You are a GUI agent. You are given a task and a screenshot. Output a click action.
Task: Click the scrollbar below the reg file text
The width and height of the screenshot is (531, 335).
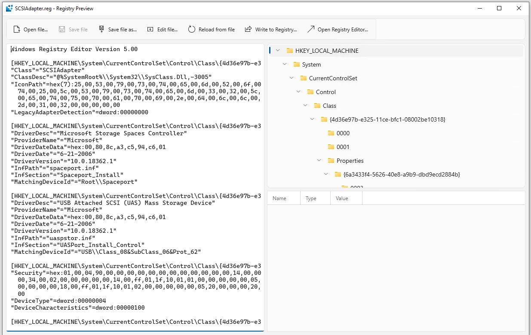pyautogui.click(x=135, y=332)
